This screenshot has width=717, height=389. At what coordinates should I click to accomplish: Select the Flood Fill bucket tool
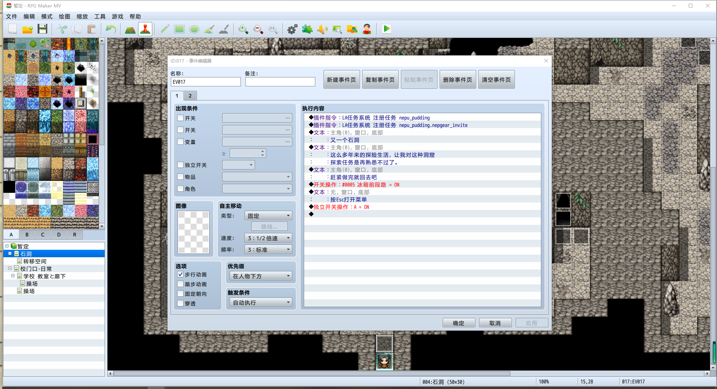(x=209, y=29)
